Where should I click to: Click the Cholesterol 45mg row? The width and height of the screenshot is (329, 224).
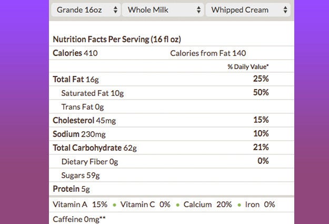pos(172,120)
